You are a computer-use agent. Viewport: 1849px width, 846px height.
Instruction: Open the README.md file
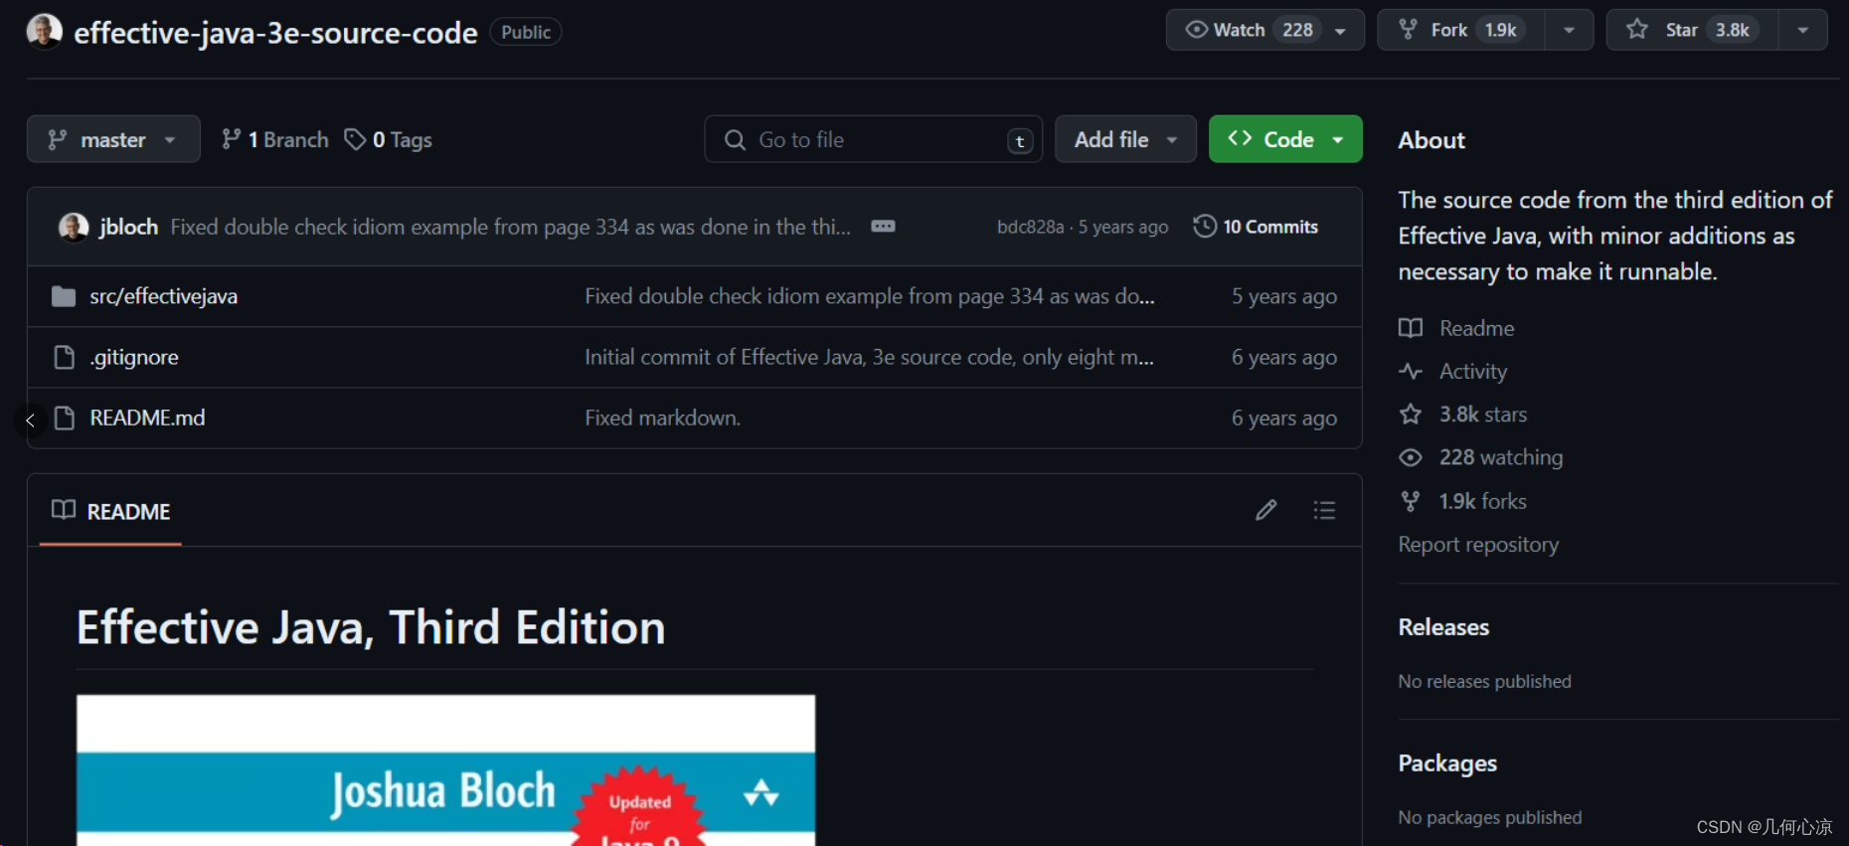point(147,418)
